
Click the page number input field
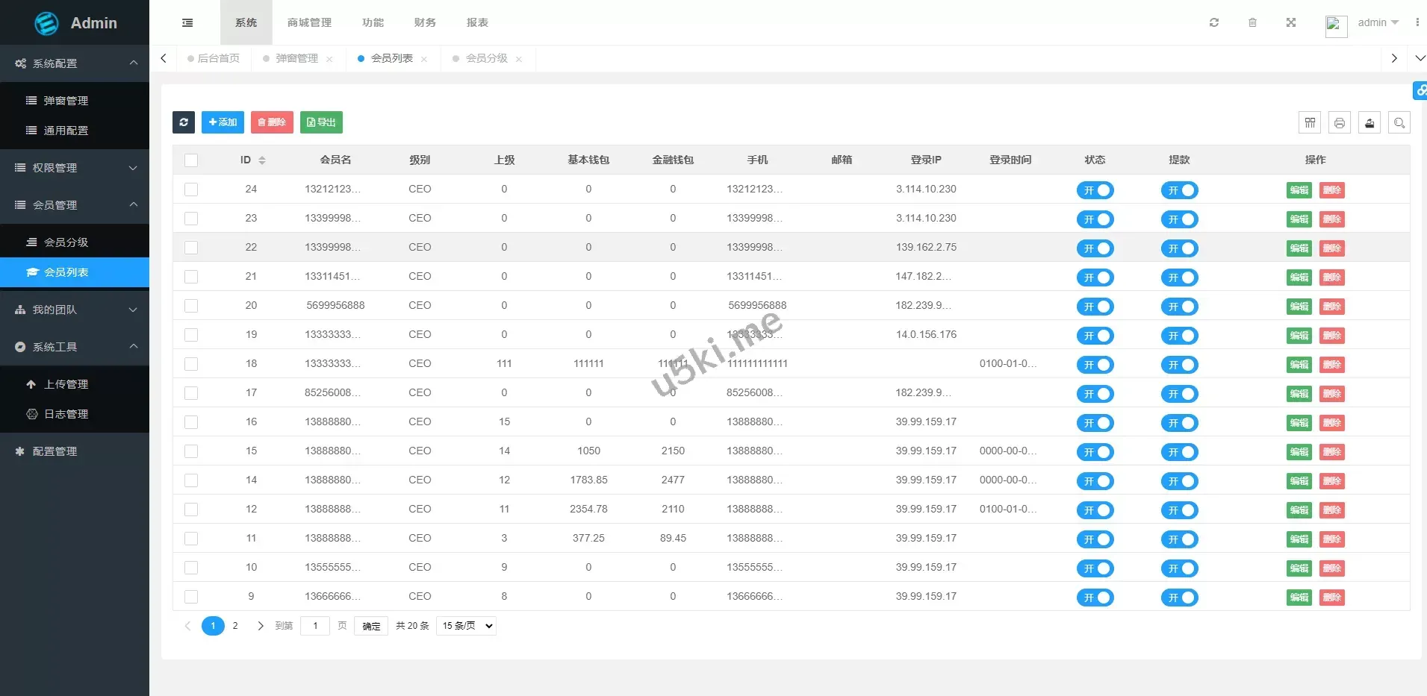[x=315, y=626]
